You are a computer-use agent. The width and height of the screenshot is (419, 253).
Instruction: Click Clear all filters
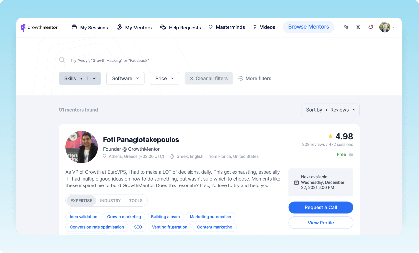pos(209,78)
